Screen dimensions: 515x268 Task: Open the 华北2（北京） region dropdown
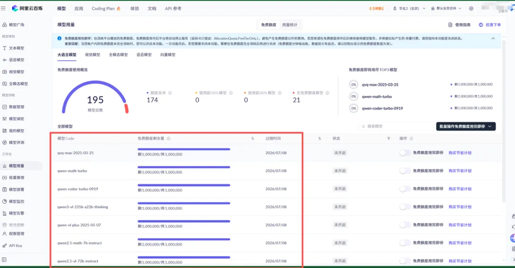[409, 9]
